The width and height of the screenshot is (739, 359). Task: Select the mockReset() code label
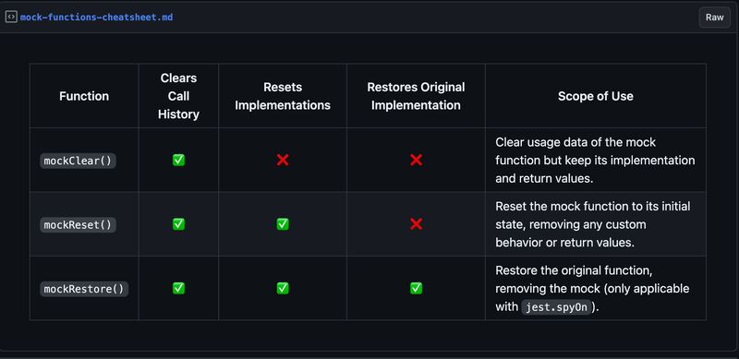pos(78,225)
